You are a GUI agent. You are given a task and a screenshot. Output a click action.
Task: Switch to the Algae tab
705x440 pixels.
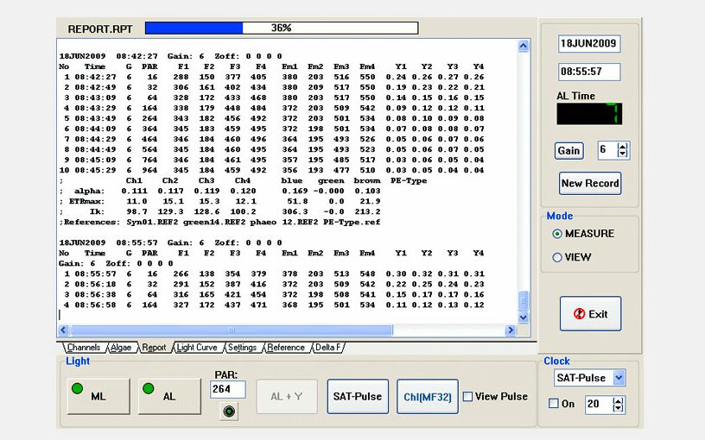coord(121,348)
